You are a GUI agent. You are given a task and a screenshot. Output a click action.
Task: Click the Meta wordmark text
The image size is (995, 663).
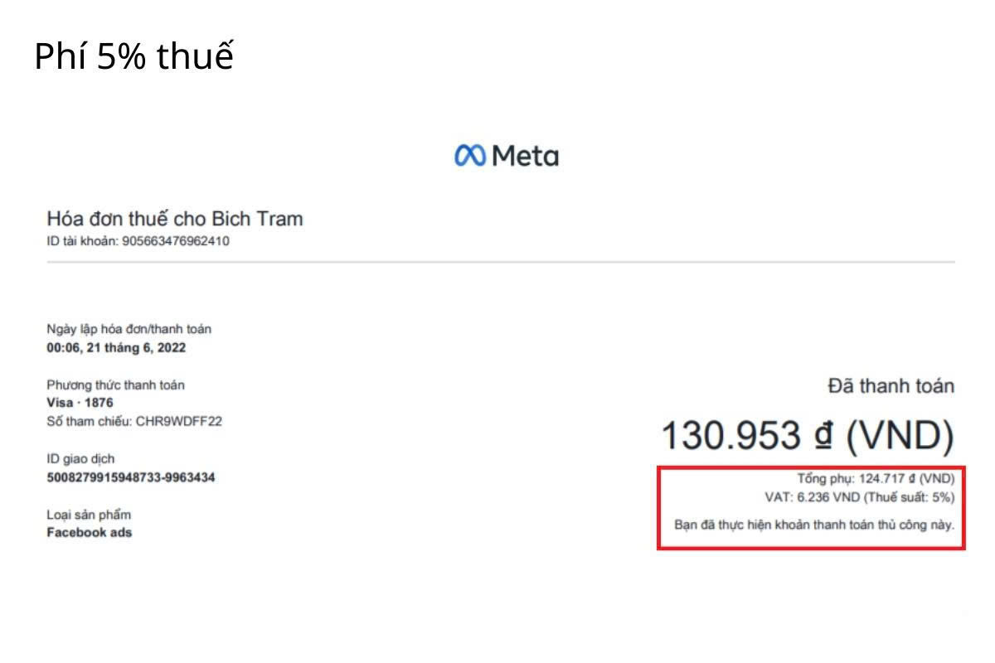pyautogui.click(x=526, y=155)
